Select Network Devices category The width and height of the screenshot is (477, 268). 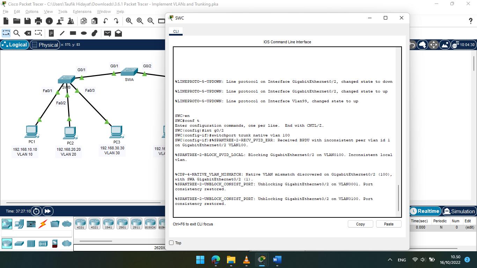[x=7, y=224]
